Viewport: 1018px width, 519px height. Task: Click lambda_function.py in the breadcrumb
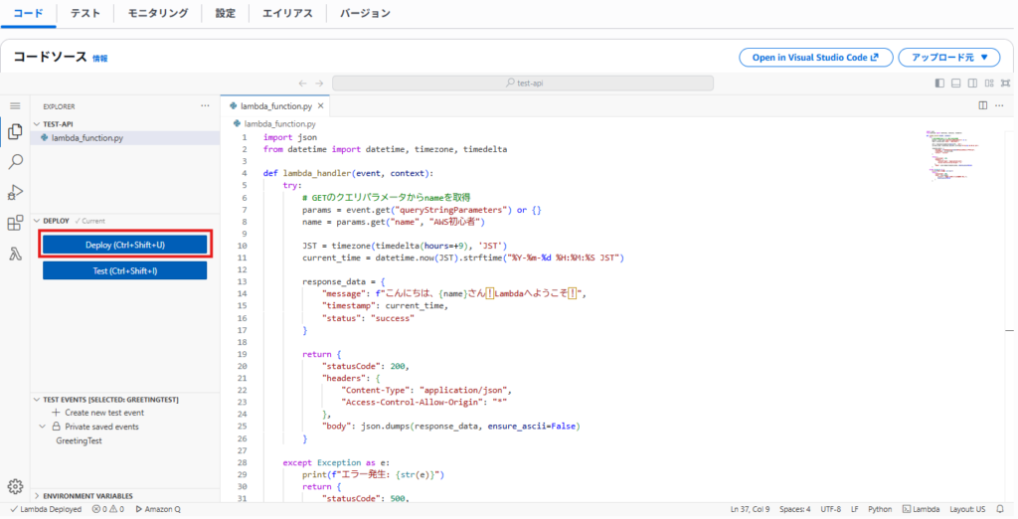pyautogui.click(x=279, y=123)
